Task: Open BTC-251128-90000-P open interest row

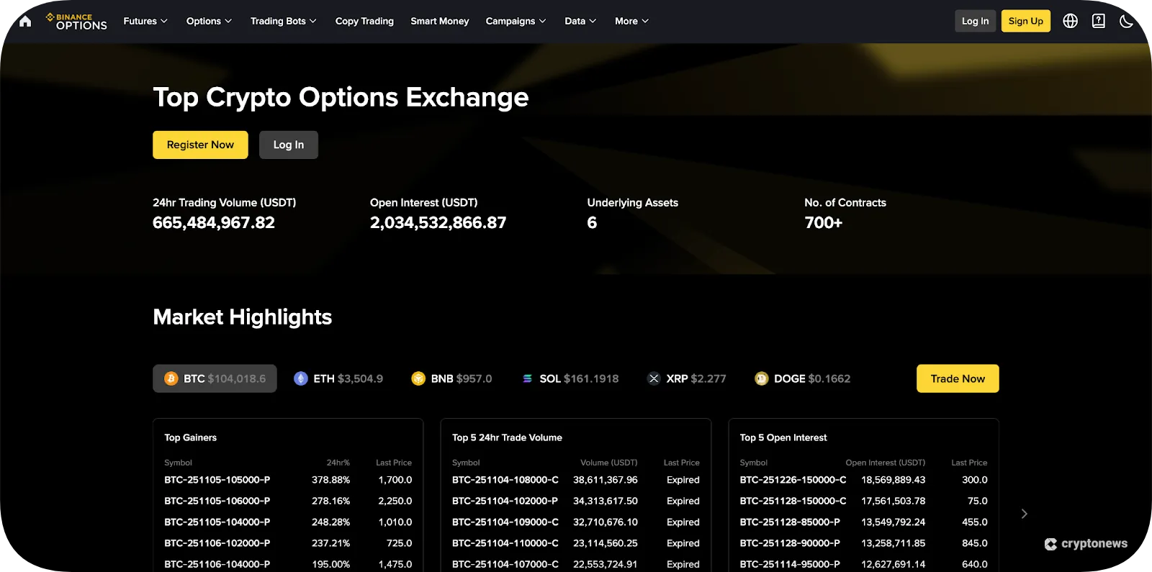Action: (x=864, y=543)
